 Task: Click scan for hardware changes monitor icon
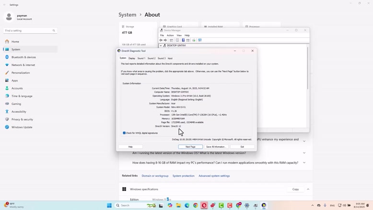pos(200,40)
